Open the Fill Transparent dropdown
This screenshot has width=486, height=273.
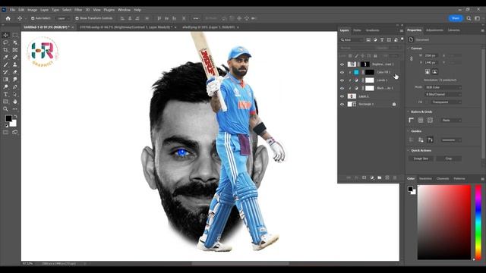[446, 102]
